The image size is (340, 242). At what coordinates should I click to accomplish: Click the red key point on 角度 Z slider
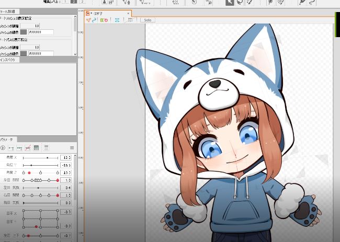tap(29, 173)
